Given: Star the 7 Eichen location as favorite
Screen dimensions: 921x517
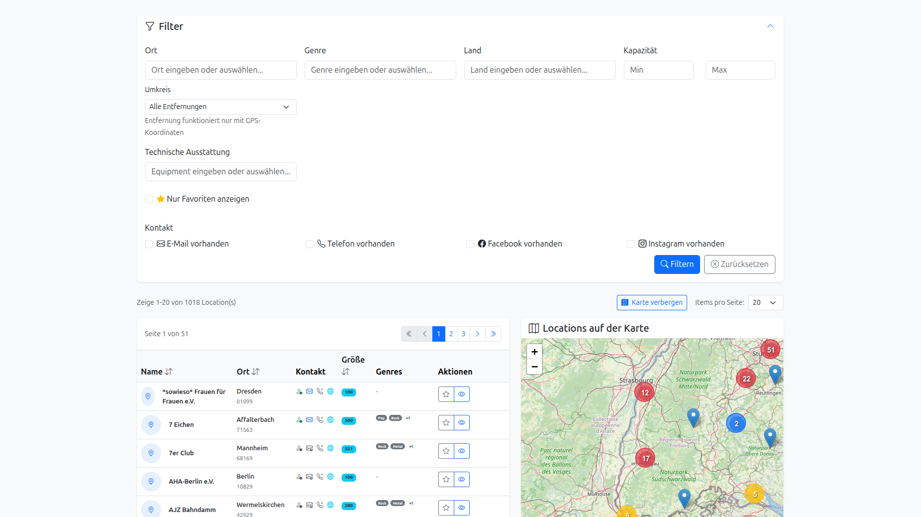Looking at the screenshot, I should coord(446,423).
